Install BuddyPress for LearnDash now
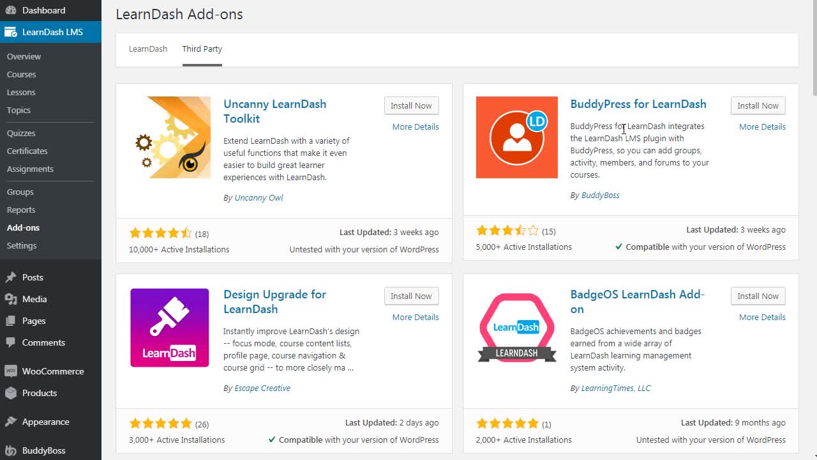This screenshot has height=460, width=817. click(x=758, y=105)
